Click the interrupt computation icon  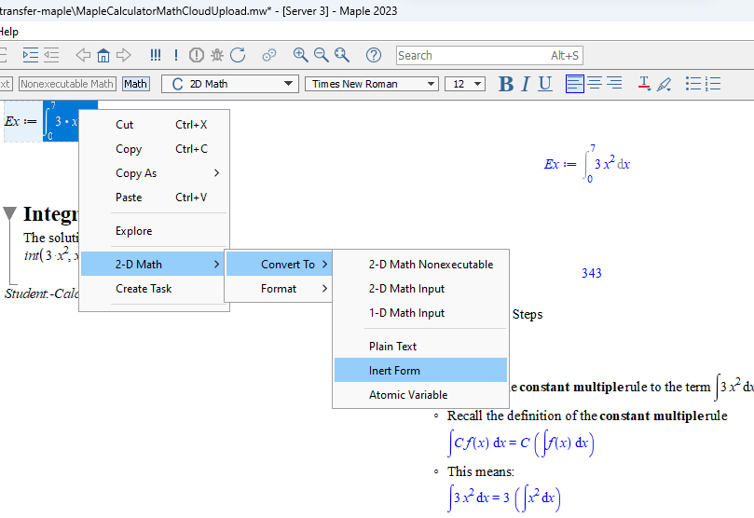click(197, 55)
